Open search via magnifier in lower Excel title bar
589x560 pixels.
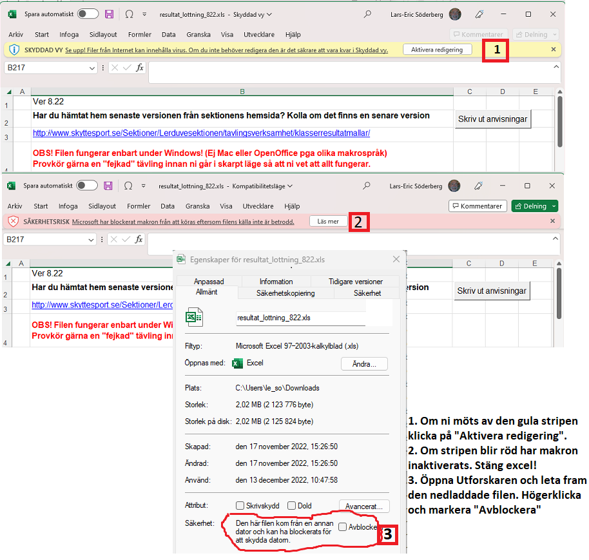pyautogui.click(x=367, y=186)
